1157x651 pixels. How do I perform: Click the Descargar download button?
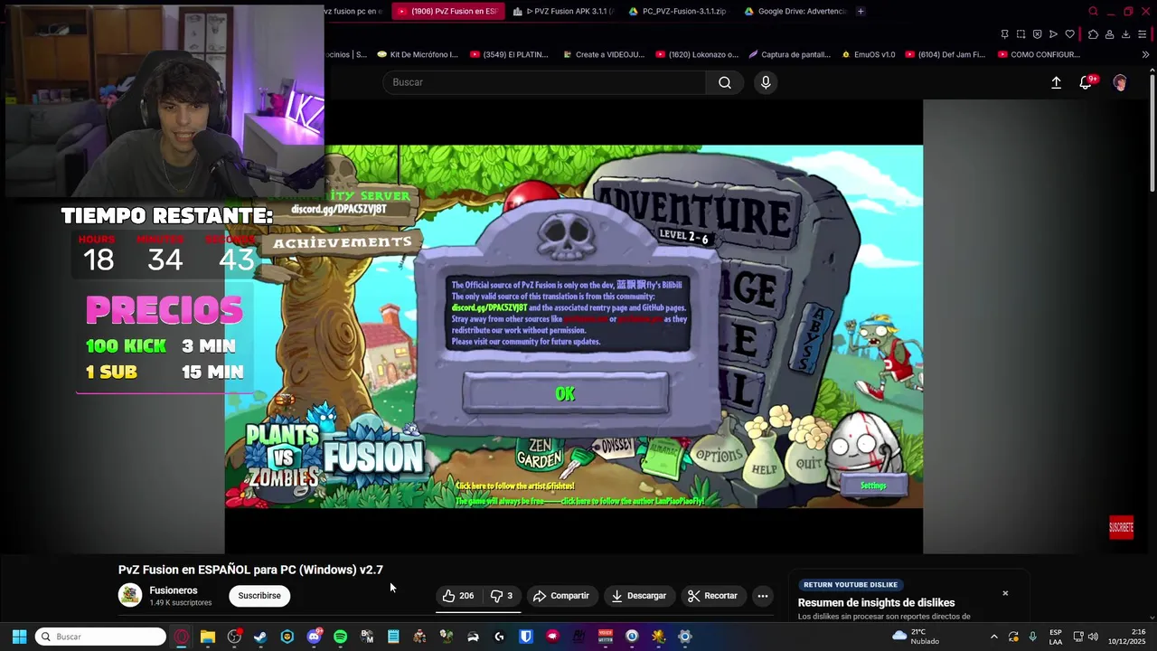tap(639, 596)
